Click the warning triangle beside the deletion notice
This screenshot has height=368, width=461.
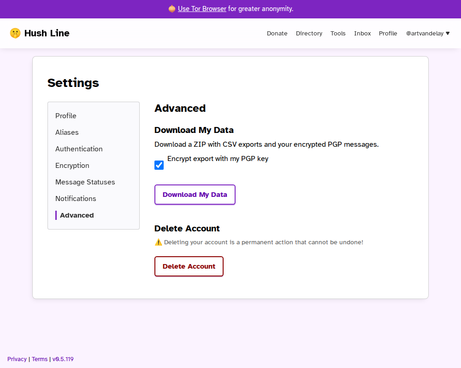coord(159,242)
